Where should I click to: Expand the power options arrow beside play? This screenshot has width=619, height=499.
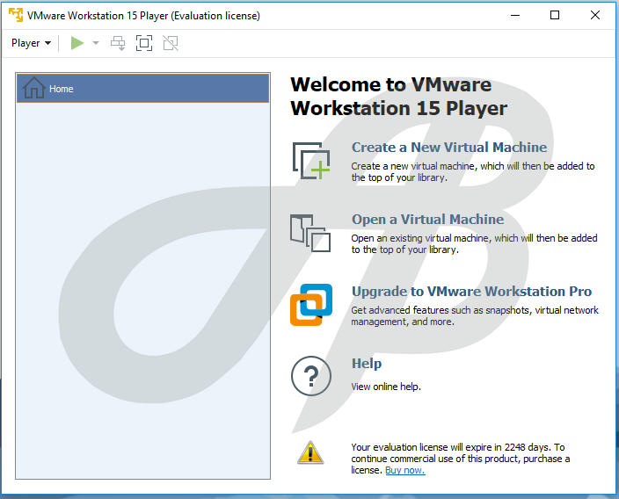click(x=96, y=43)
